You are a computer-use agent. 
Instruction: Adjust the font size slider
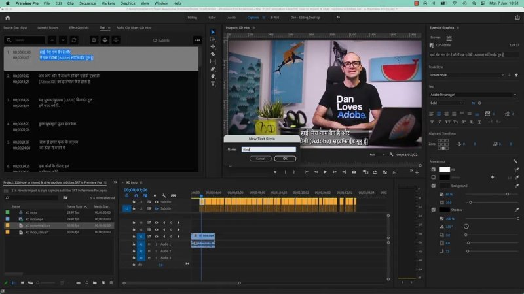point(479,103)
